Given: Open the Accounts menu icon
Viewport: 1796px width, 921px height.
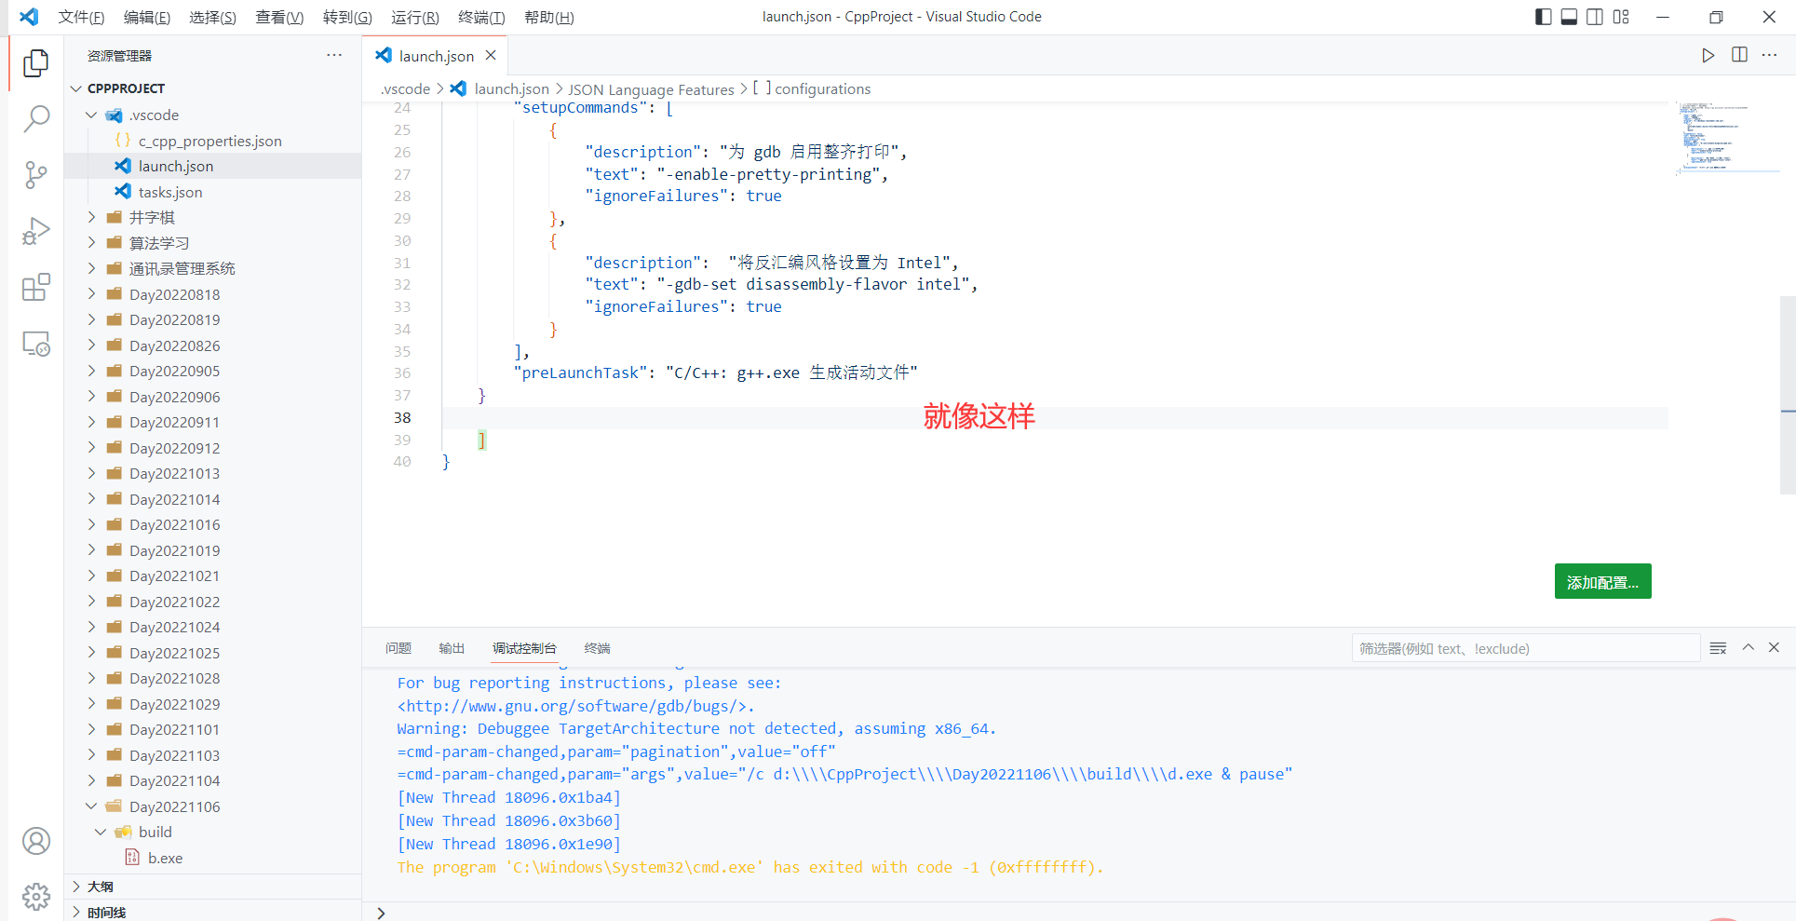Looking at the screenshot, I should (35, 841).
